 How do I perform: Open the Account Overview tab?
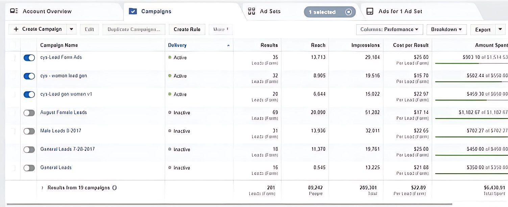pos(47,11)
